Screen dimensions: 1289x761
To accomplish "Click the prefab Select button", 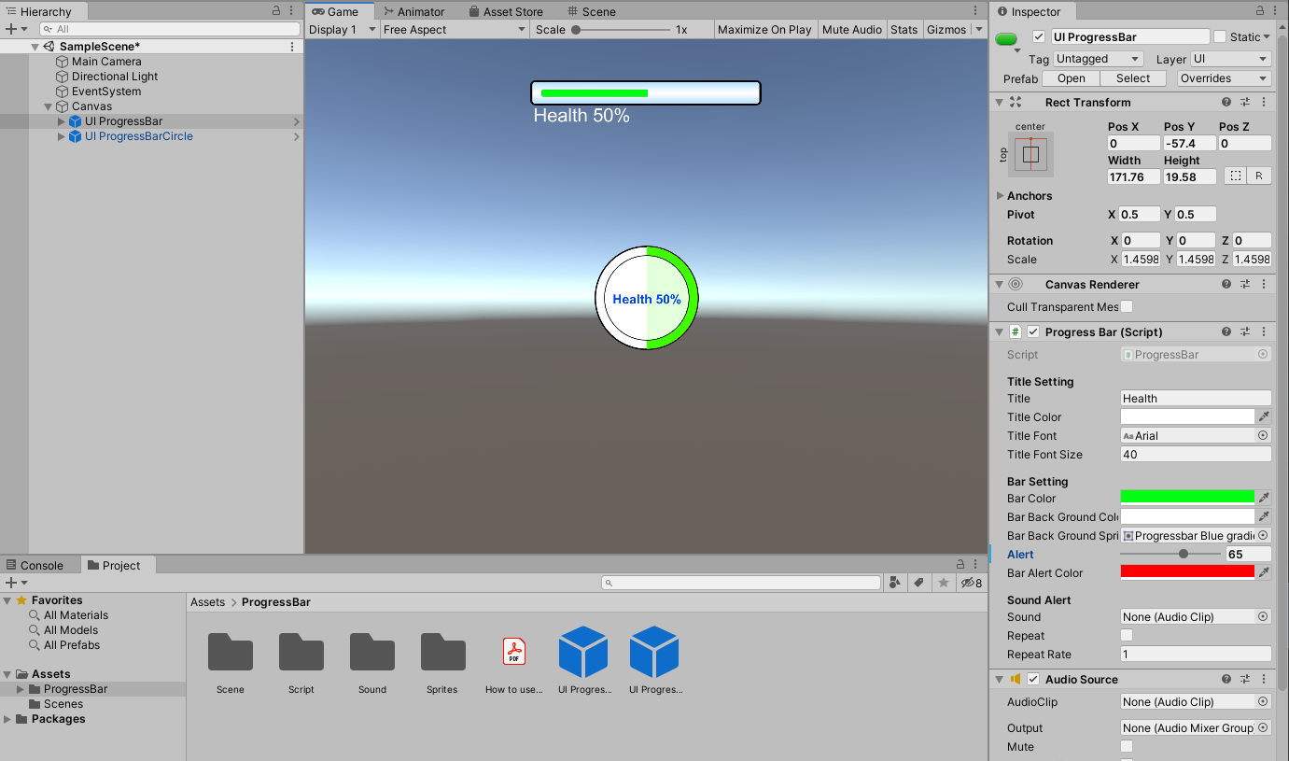I will [x=1133, y=78].
